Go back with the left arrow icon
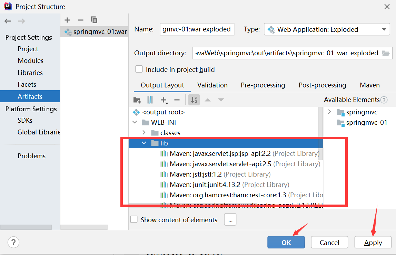Image resolution: width=396 pixels, height=255 pixels. tap(8, 21)
